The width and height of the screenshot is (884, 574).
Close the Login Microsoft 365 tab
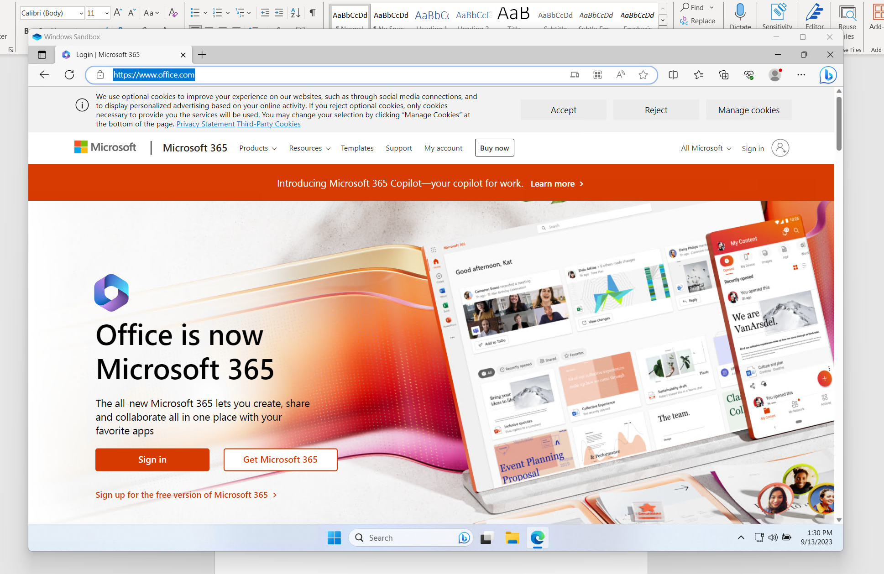183,55
